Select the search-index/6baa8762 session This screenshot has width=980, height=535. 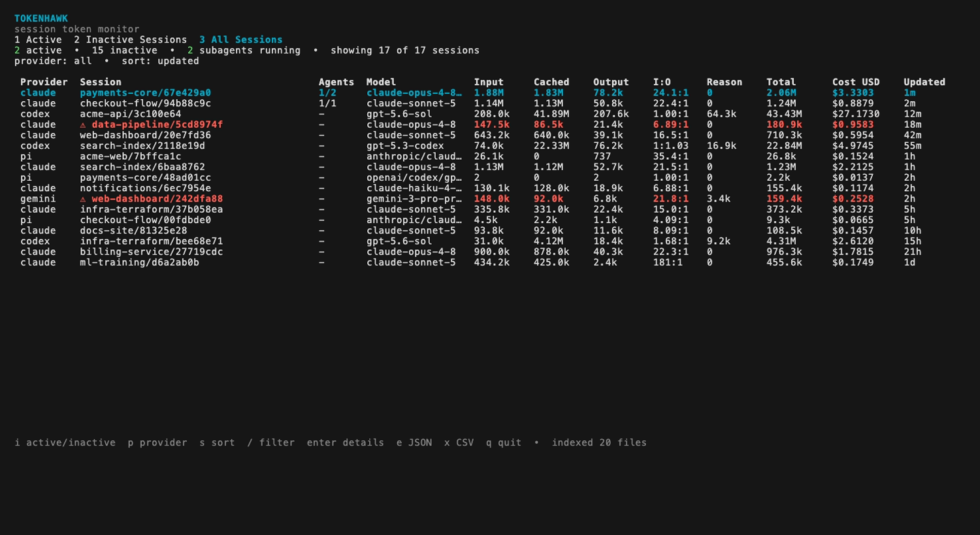pyautogui.click(x=142, y=167)
